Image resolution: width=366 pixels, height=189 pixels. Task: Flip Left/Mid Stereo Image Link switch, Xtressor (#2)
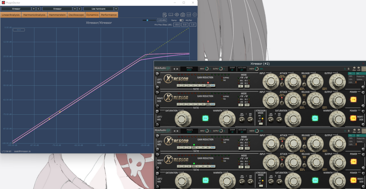click(282, 84)
